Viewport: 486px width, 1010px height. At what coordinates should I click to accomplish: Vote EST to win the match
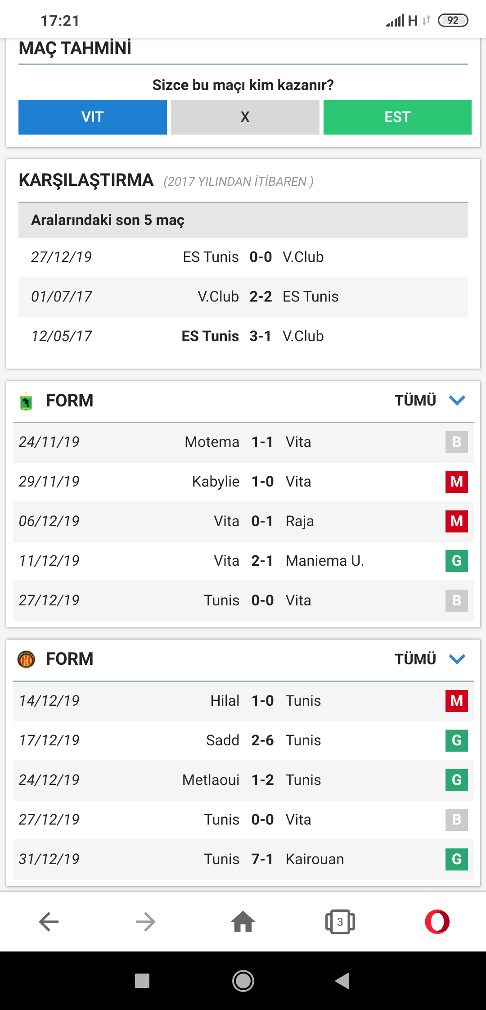397,117
